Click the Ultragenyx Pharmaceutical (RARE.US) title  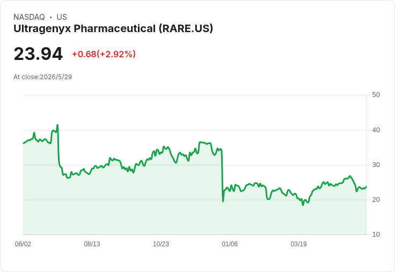coord(113,29)
